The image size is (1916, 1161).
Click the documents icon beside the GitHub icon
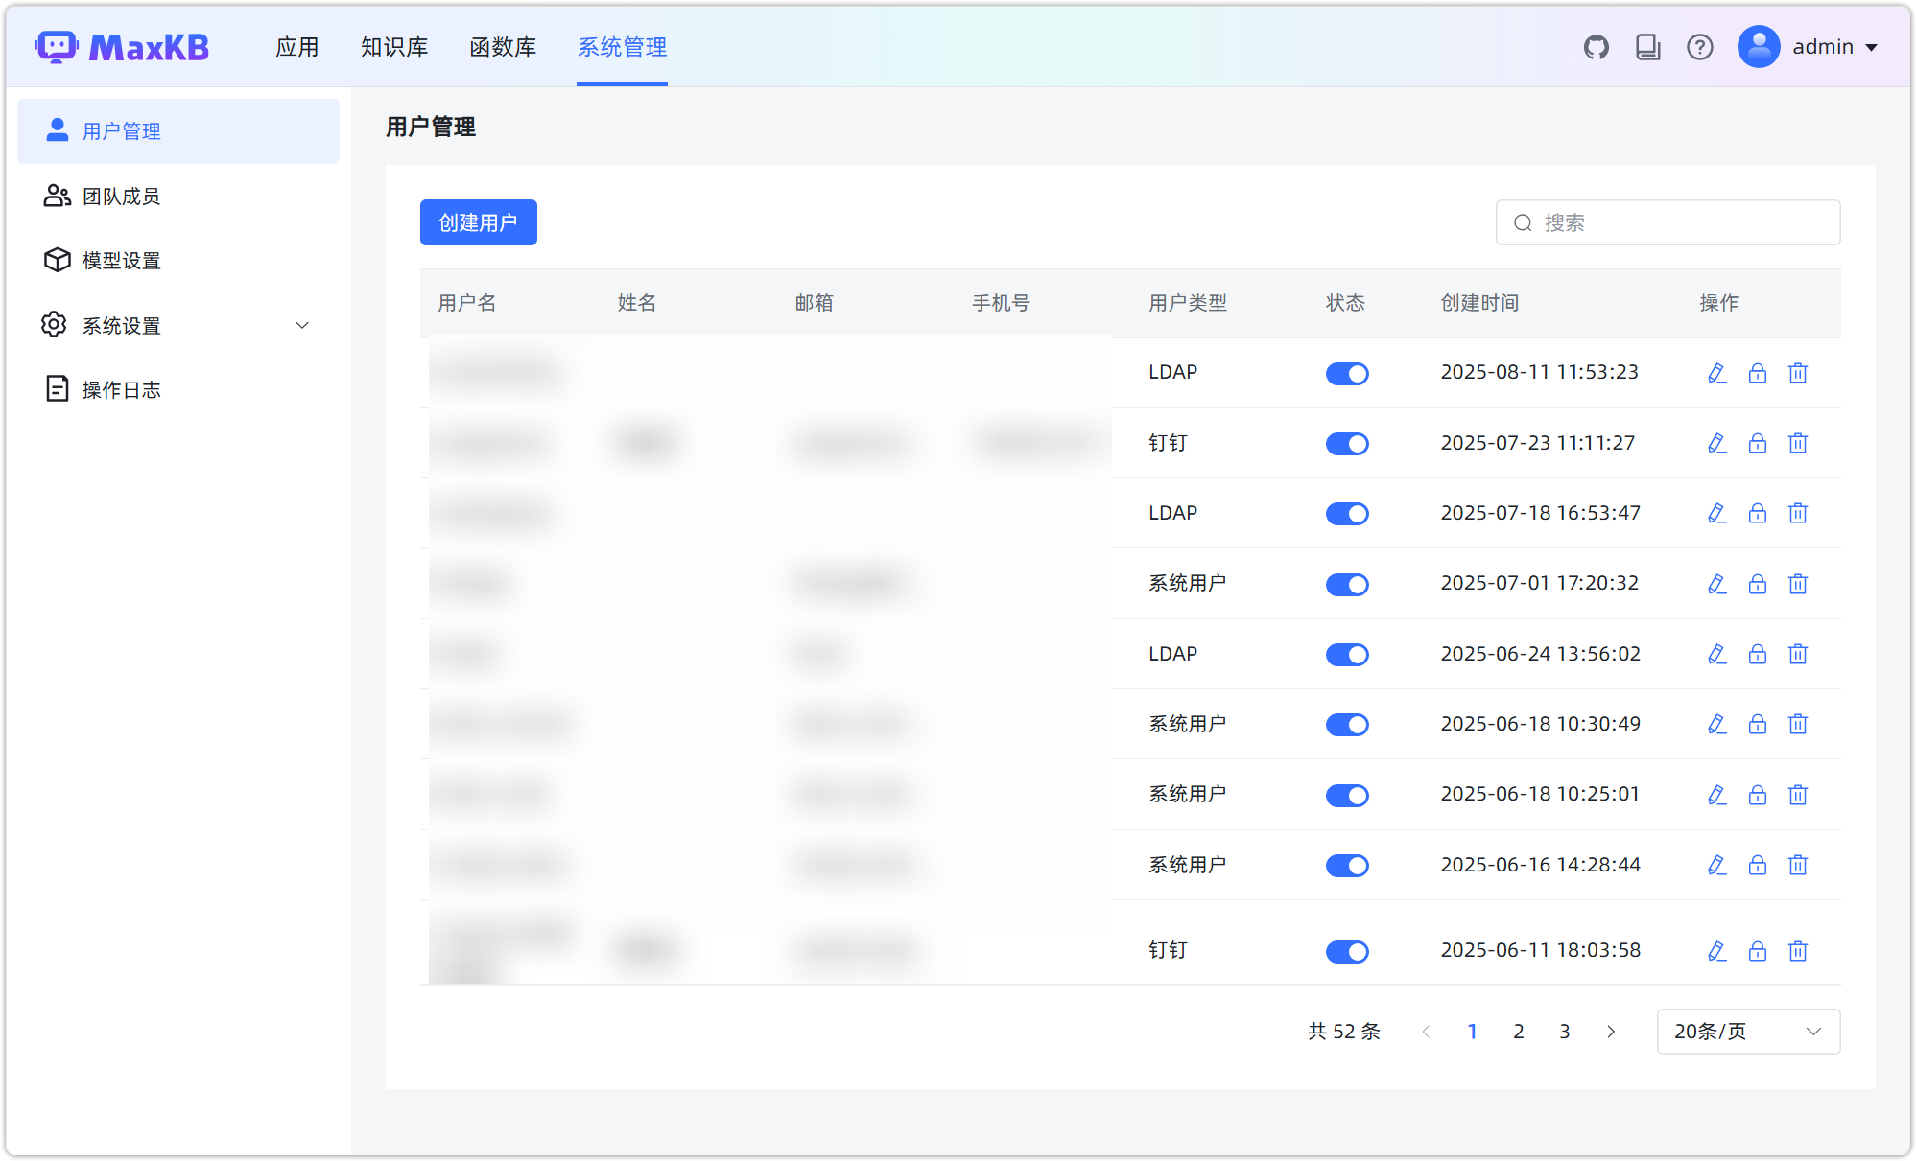coord(1647,46)
